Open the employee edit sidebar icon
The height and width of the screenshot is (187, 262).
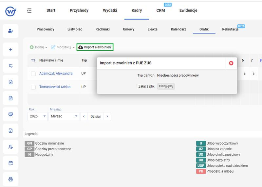click(10, 31)
